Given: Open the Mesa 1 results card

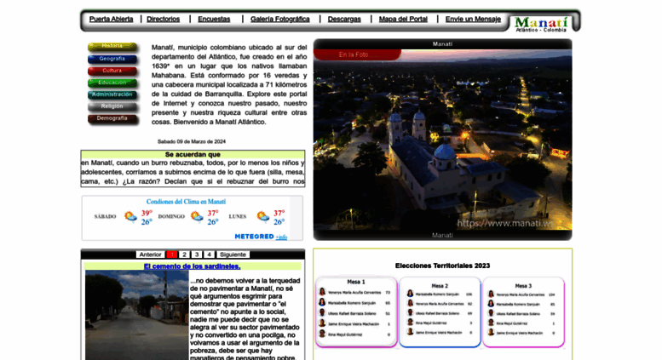Looking at the screenshot, I should click(356, 312).
